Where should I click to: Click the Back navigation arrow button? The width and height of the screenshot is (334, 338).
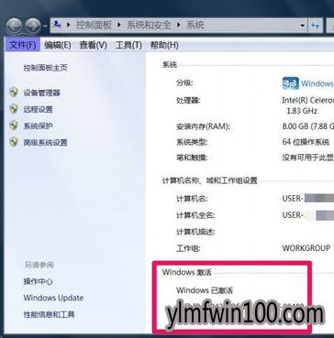(x=14, y=26)
